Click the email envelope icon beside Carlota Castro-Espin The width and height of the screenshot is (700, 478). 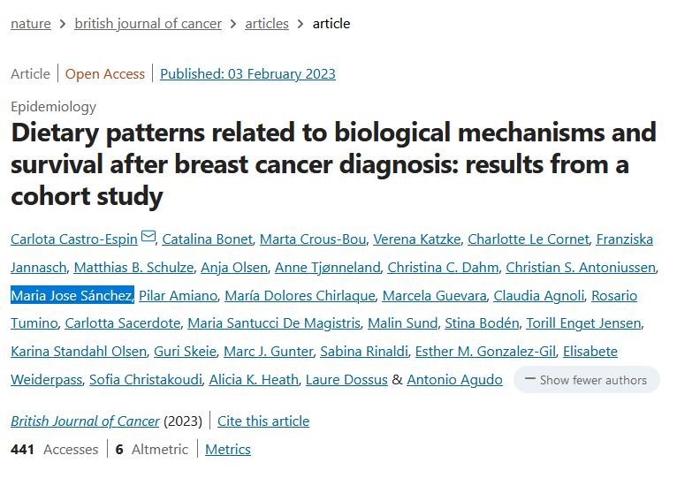tap(148, 238)
